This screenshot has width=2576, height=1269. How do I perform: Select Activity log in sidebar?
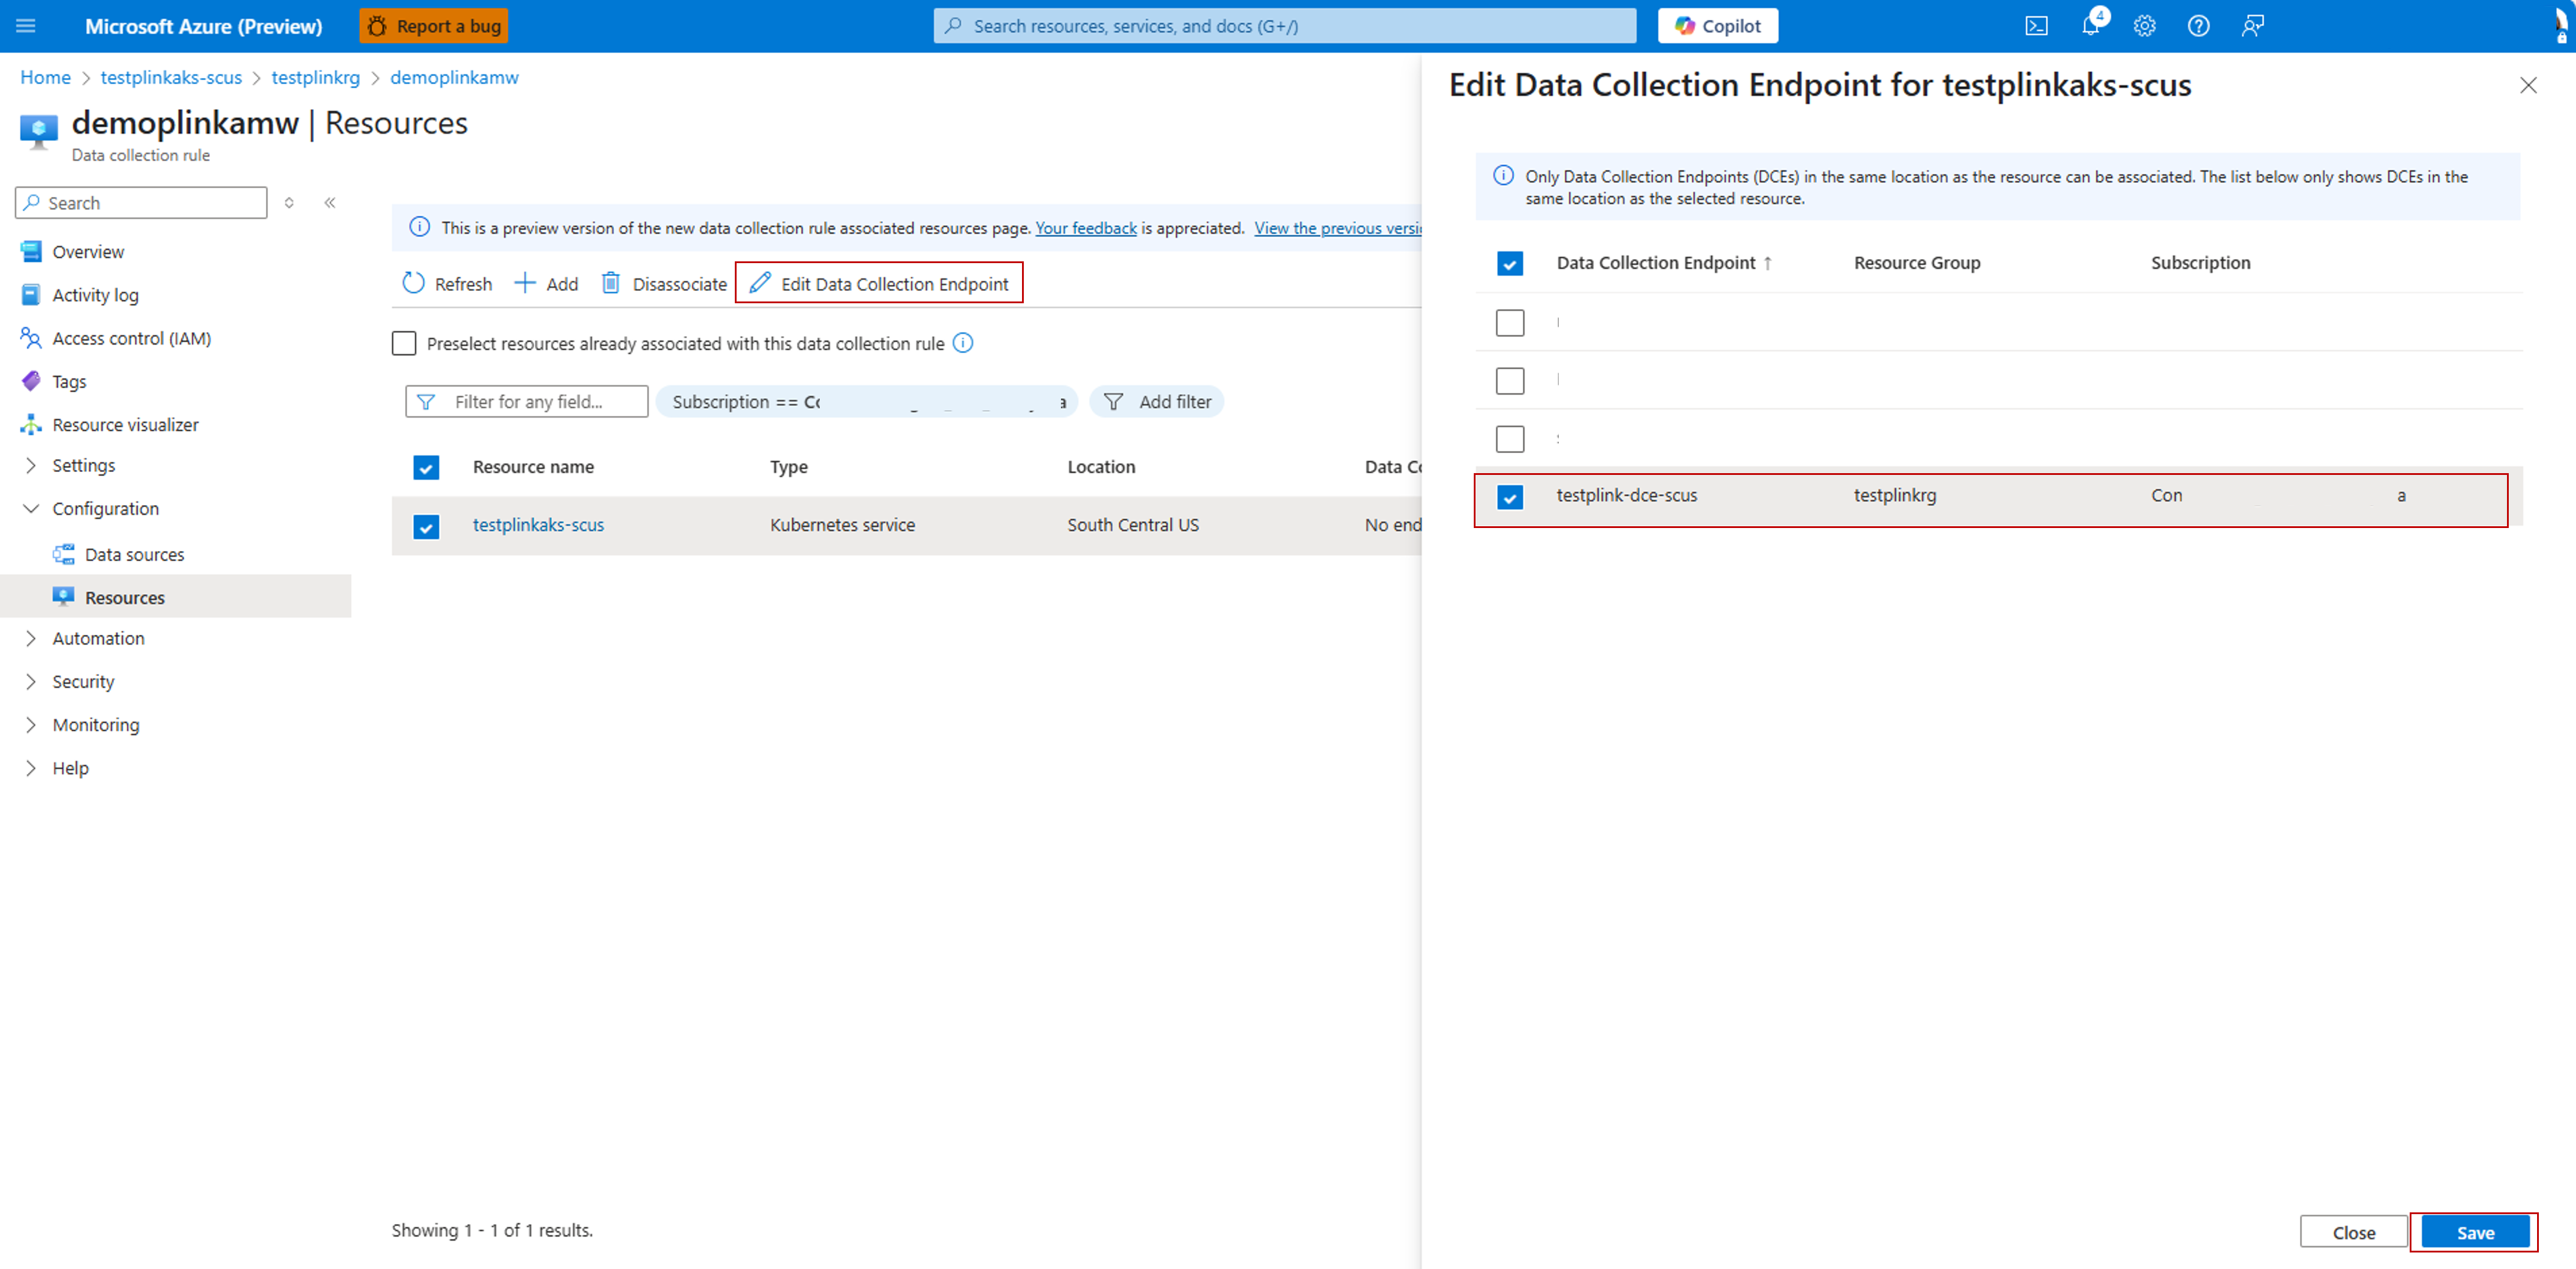tap(95, 295)
